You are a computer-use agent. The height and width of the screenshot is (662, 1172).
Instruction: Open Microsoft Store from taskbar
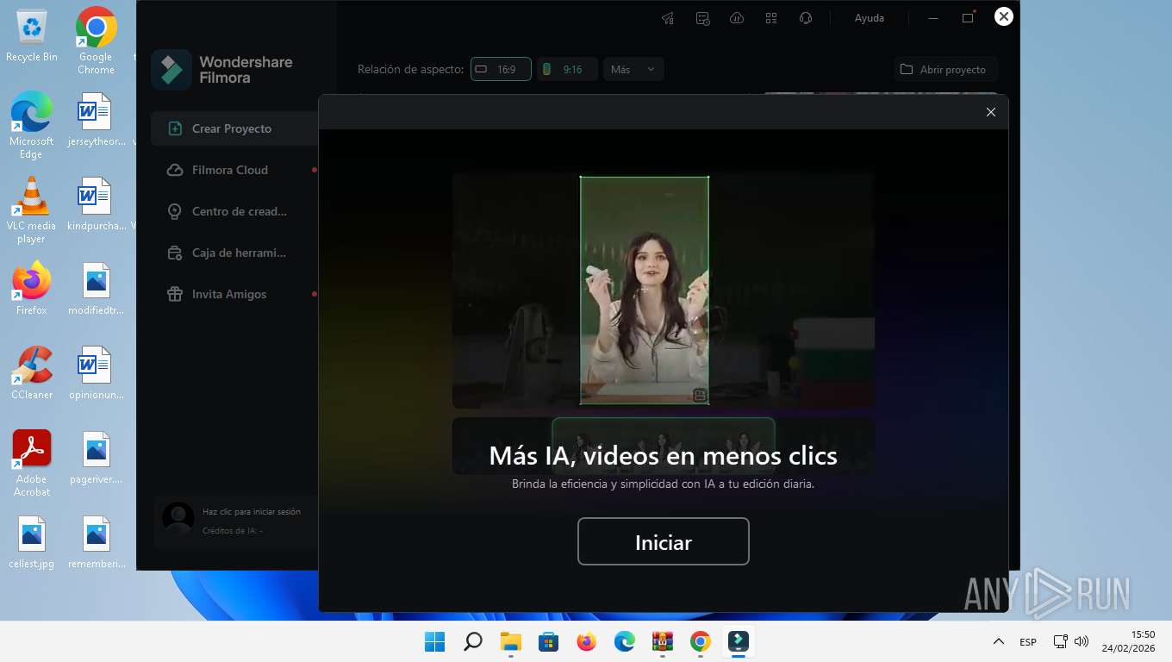pyautogui.click(x=549, y=641)
